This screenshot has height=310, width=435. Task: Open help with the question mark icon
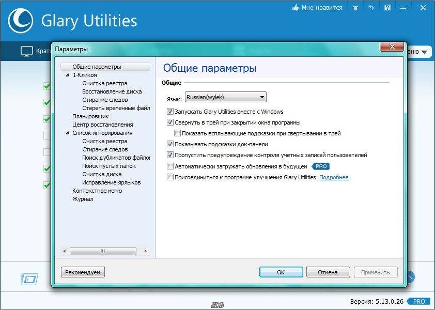tap(387, 8)
